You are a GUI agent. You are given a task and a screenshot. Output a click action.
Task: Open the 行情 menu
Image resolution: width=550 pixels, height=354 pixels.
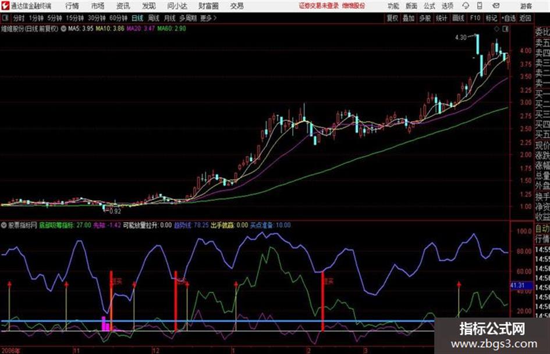coord(72,6)
